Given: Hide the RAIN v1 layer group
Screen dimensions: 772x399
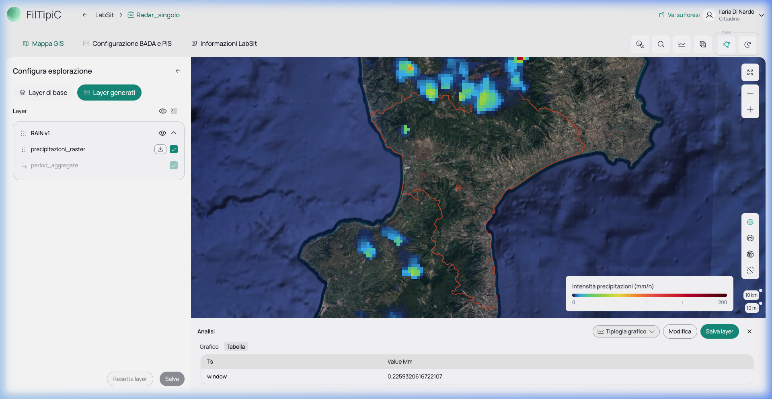Looking at the screenshot, I should coord(162,133).
